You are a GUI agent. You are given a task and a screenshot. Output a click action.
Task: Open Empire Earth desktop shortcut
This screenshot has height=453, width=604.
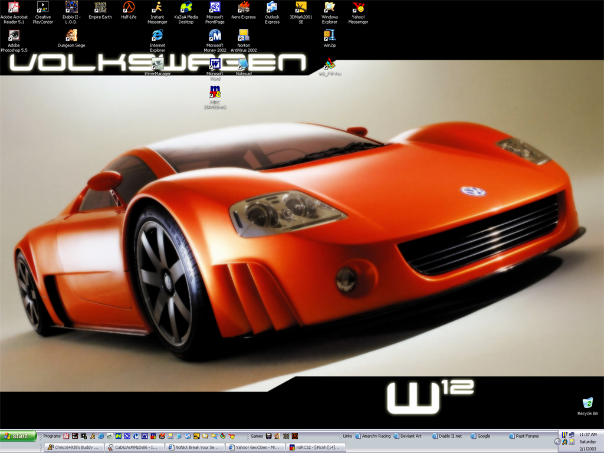point(100,11)
